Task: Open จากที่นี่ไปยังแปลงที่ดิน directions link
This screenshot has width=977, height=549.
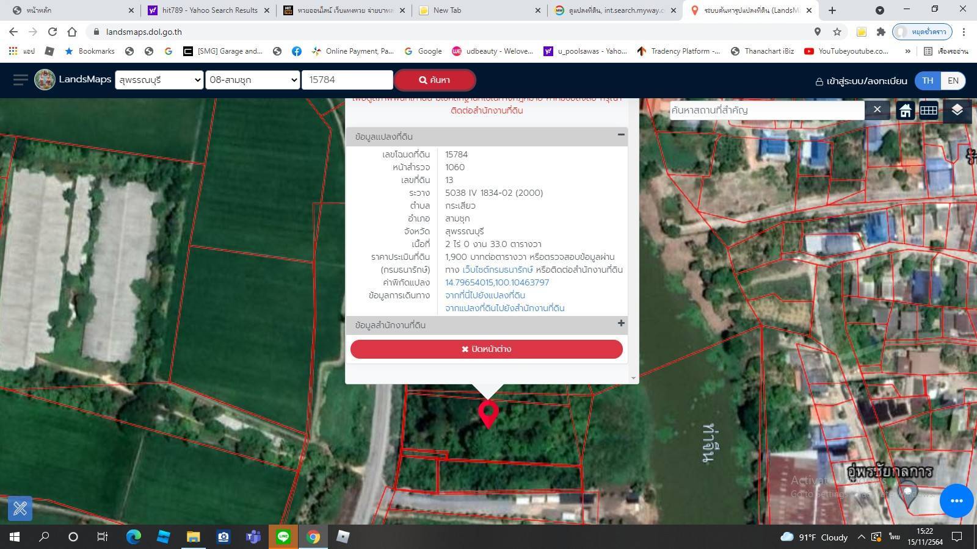Action: click(485, 295)
